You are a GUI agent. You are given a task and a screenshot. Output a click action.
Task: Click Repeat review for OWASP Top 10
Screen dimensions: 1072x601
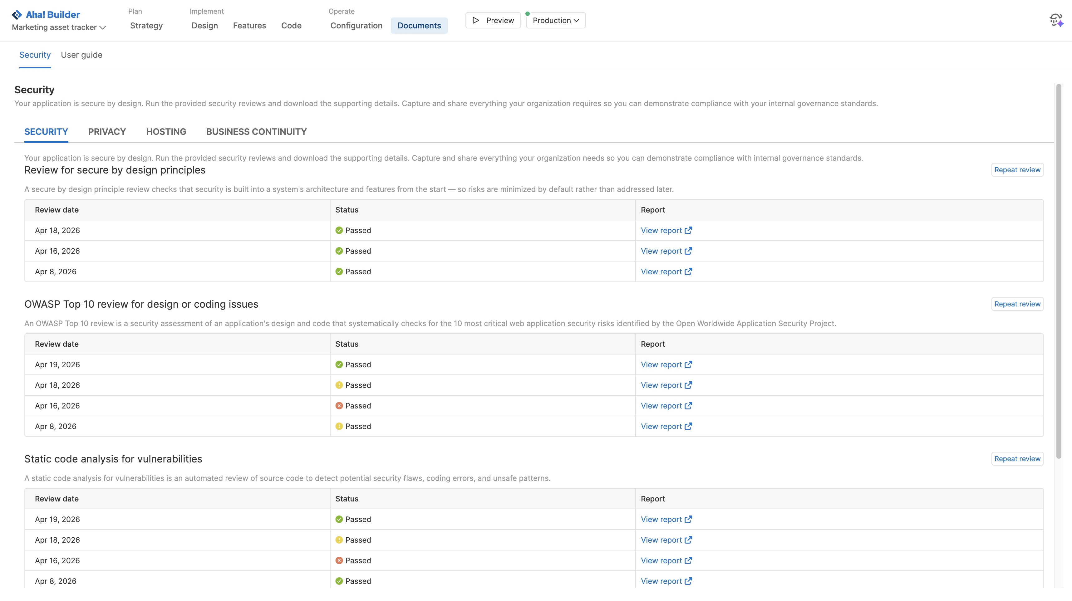(1017, 304)
